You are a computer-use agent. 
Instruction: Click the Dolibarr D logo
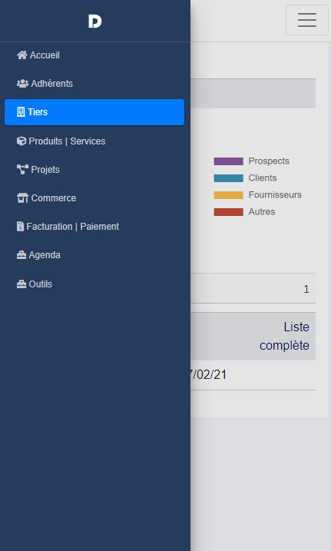94,22
